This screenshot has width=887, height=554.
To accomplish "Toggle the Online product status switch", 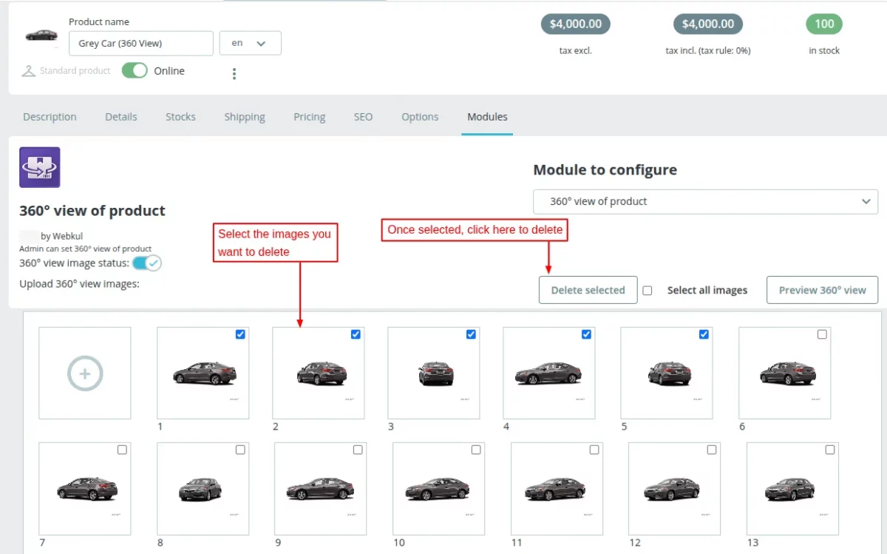I will [135, 71].
